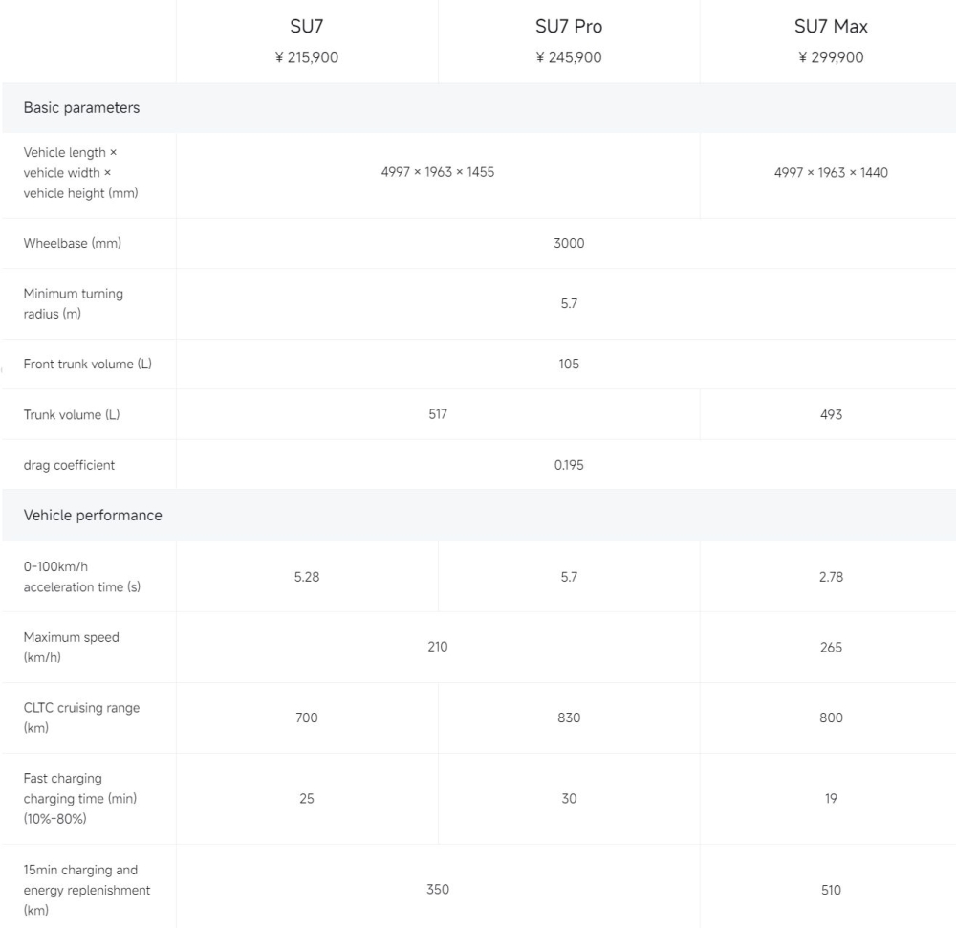Click the Front trunk volume (L) label
Viewport: 956px width, 928px height.
[87, 364]
